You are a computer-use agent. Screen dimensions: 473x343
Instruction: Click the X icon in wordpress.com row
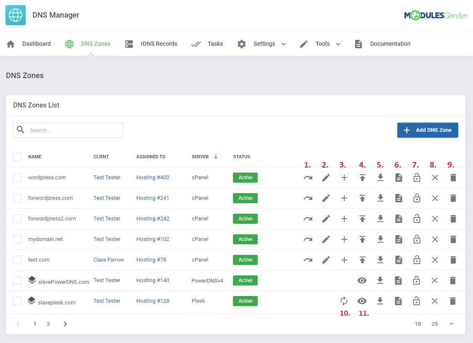[435, 178]
